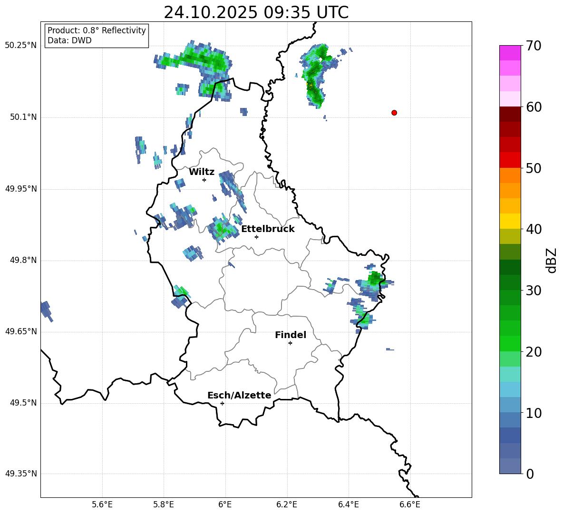The width and height of the screenshot is (563, 514).
Task: Click the 6.2°E longitude tick label
Action: click(x=287, y=504)
